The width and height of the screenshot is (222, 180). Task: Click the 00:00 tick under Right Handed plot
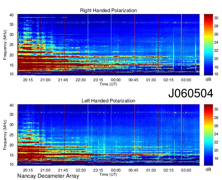pos(116,80)
